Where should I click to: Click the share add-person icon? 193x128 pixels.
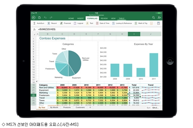[x=159, y=17]
